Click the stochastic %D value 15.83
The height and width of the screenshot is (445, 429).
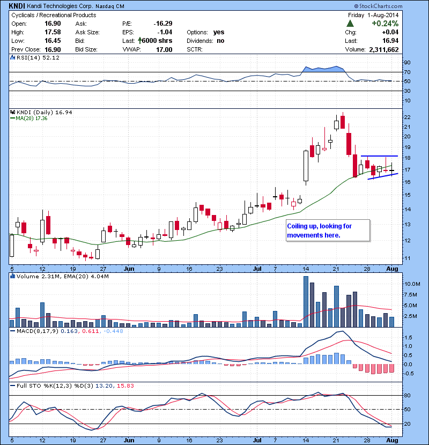(125, 385)
